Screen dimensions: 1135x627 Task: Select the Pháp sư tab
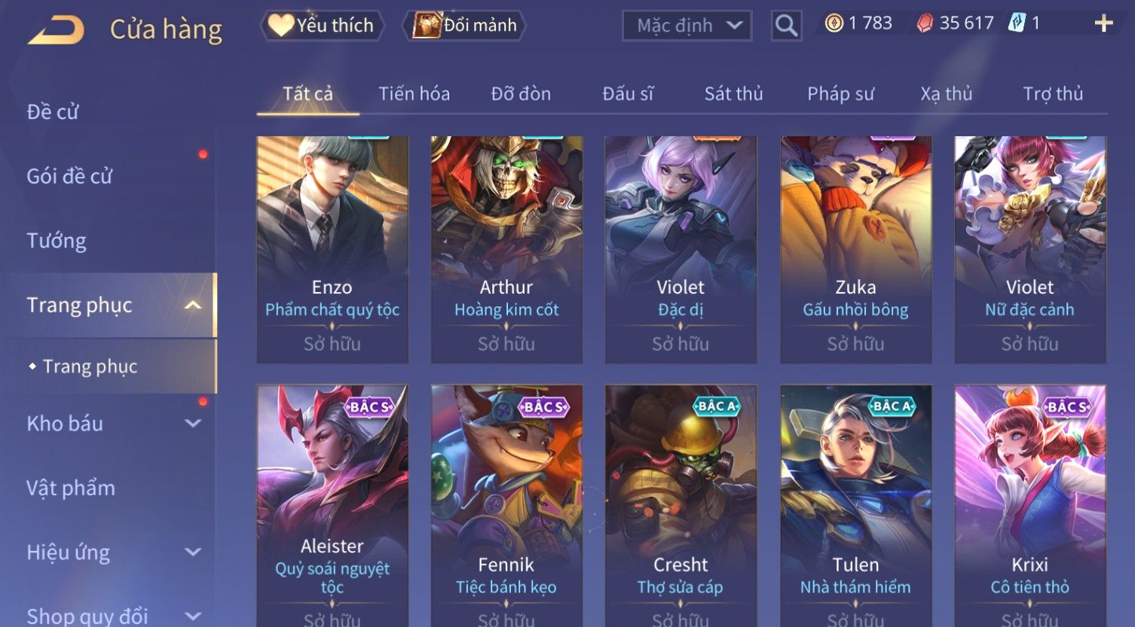840,94
